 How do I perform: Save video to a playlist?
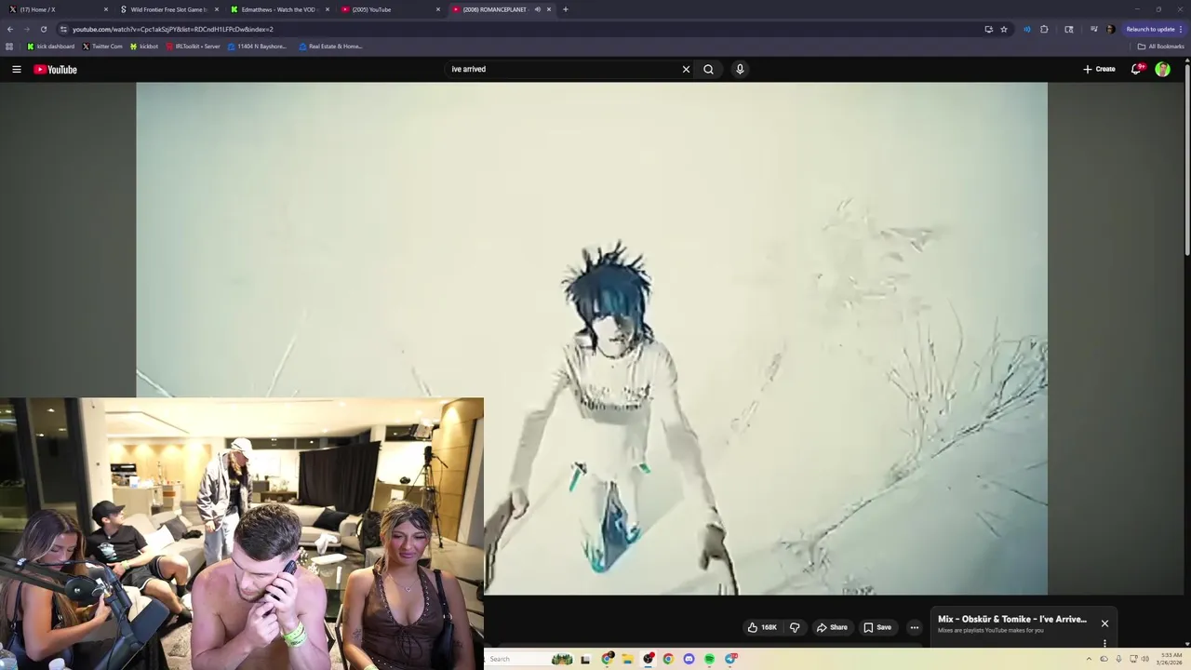877,627
